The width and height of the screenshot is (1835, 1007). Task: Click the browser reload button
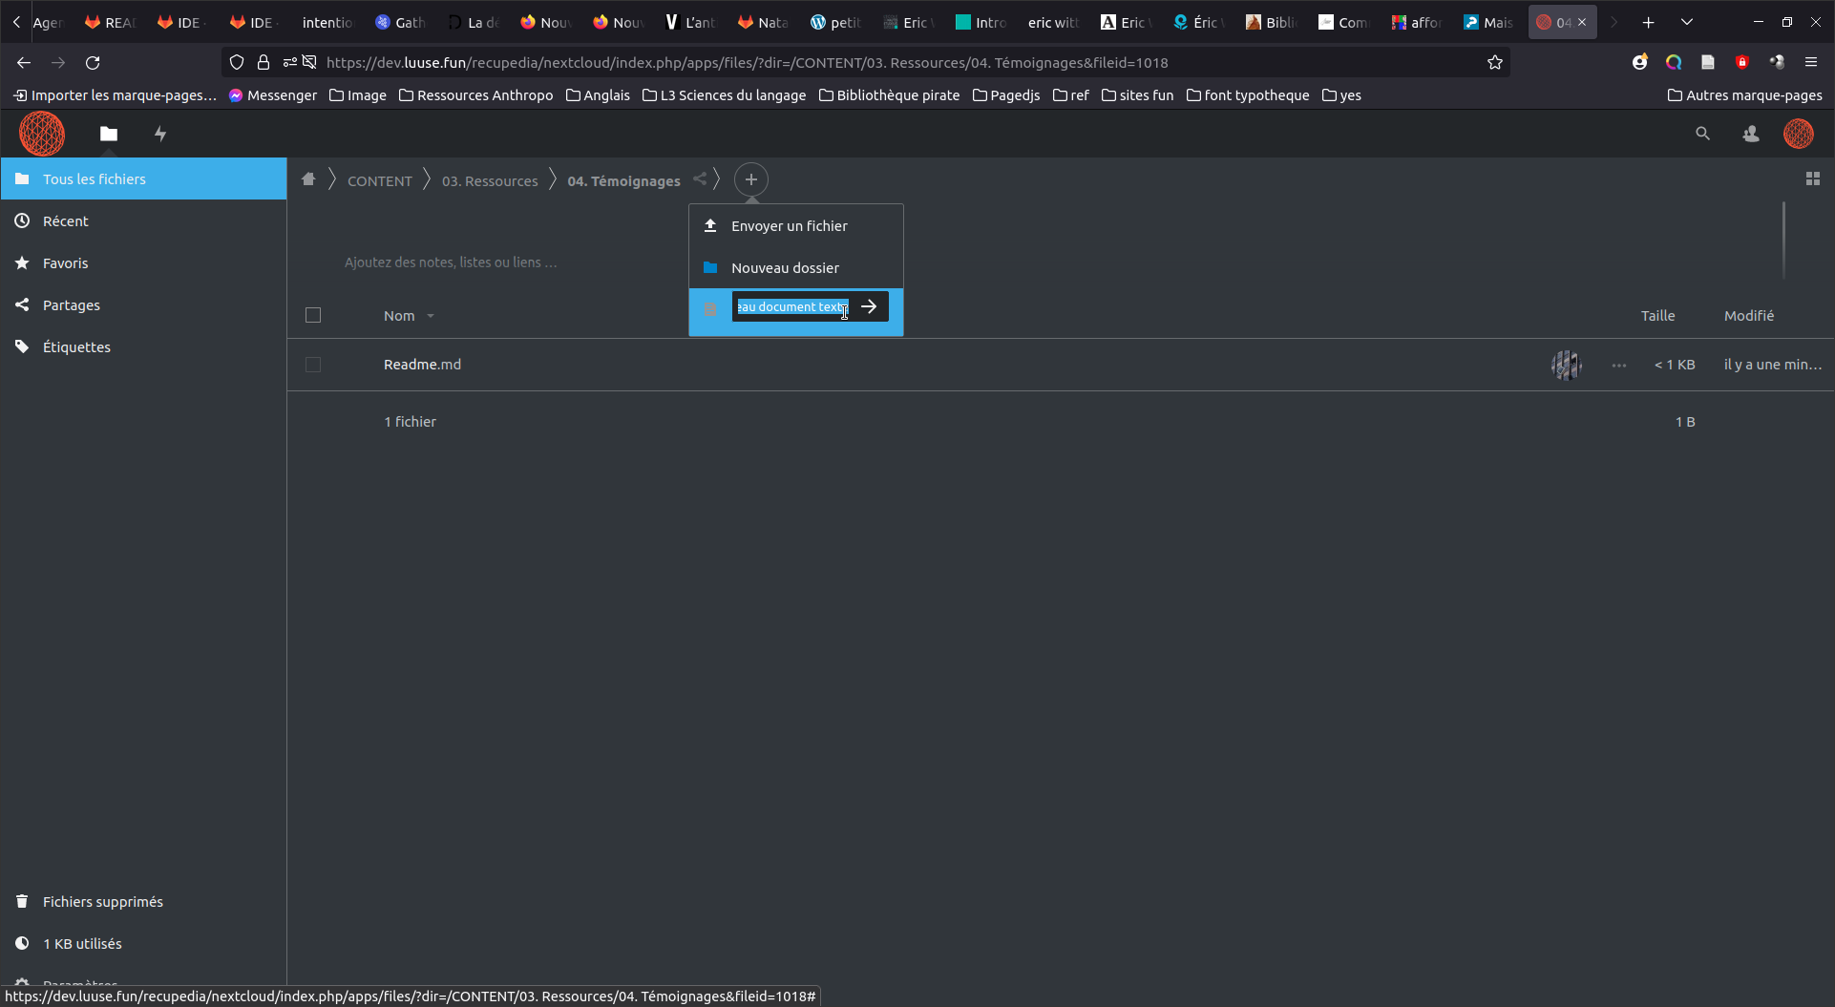point(93,63)
